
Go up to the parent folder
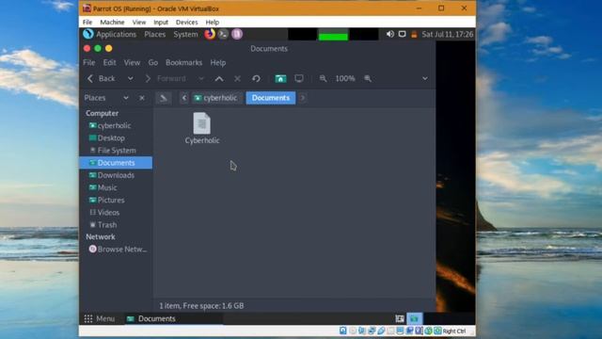pos(219,79)
